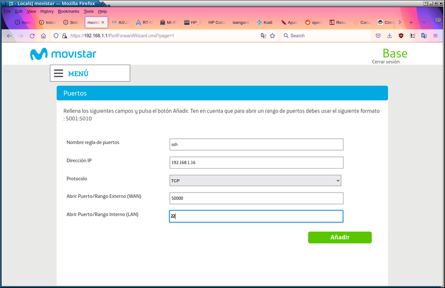This screenshot has height=288, width=445.
Task: Open the Downloads panel icon
Action: click(389, 36)
